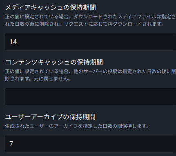The width and height of the screenshot is (176, 156).
Task: Select the ユーザーアーカイブの保持期間 input field
Action: click(91, 144)
